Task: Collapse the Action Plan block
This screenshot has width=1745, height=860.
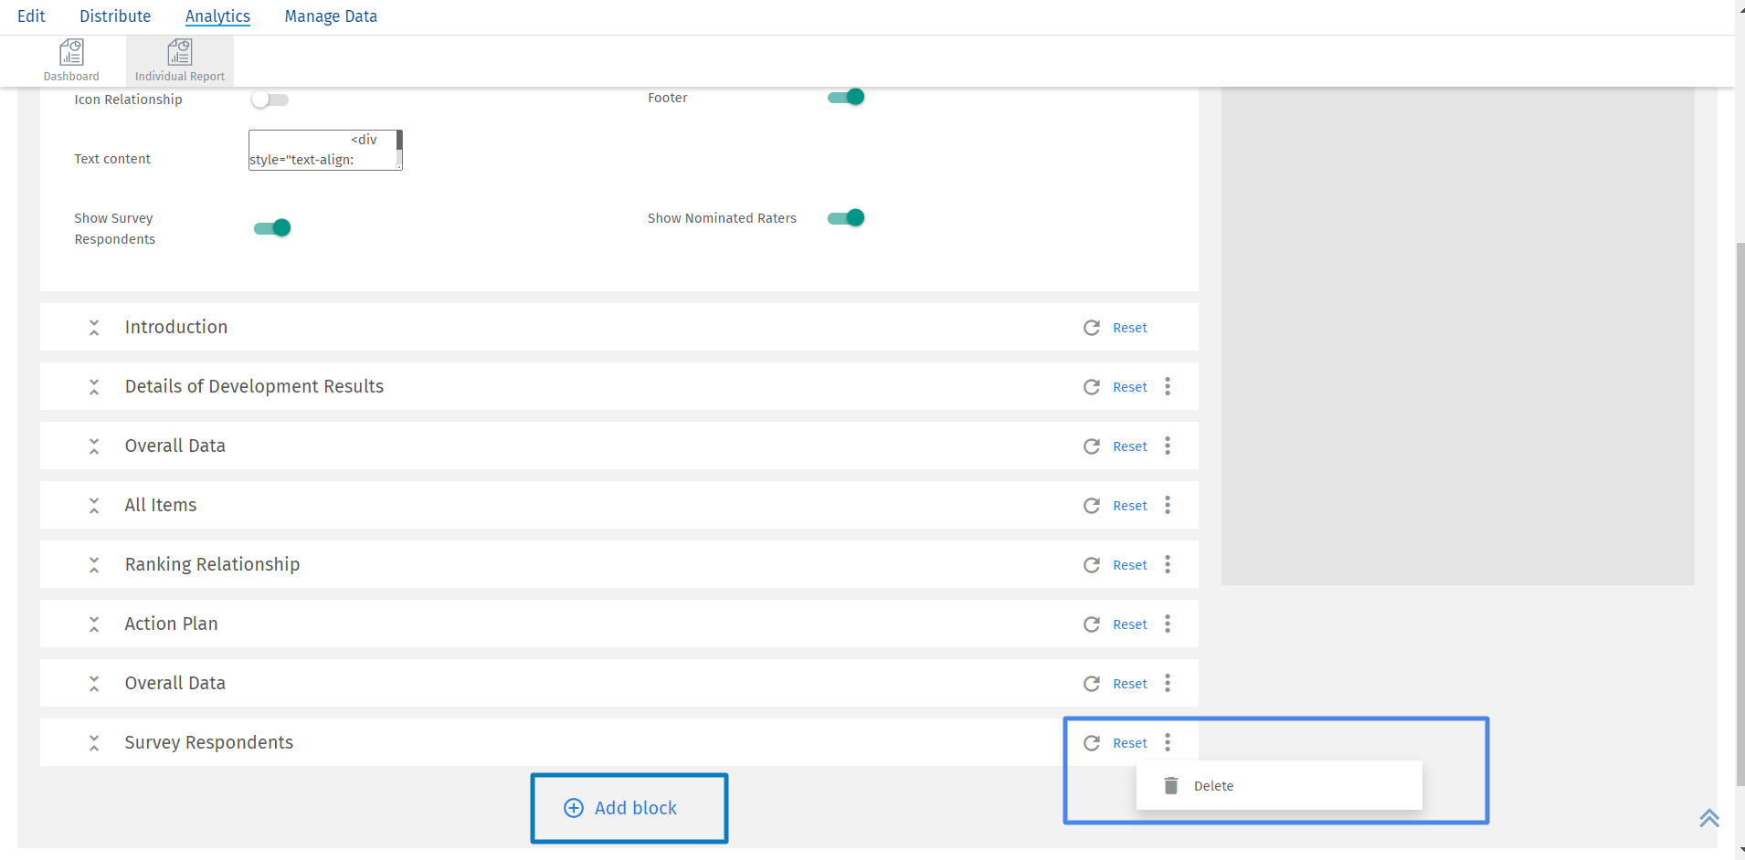Action: 94,624
